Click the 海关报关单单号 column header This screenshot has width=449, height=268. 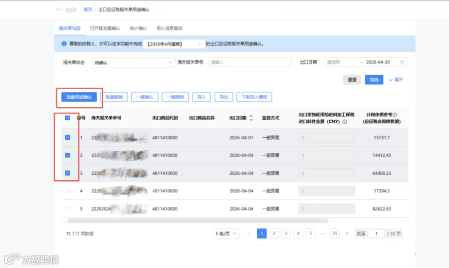tap(106, 118)
